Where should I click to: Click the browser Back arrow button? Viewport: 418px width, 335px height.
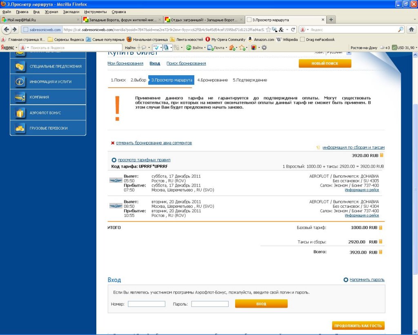tap(7, 29)
